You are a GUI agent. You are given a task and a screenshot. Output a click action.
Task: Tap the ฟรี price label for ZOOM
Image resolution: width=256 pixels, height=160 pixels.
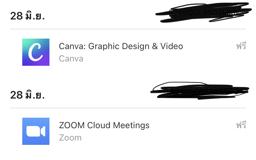[x=241, y=125]
